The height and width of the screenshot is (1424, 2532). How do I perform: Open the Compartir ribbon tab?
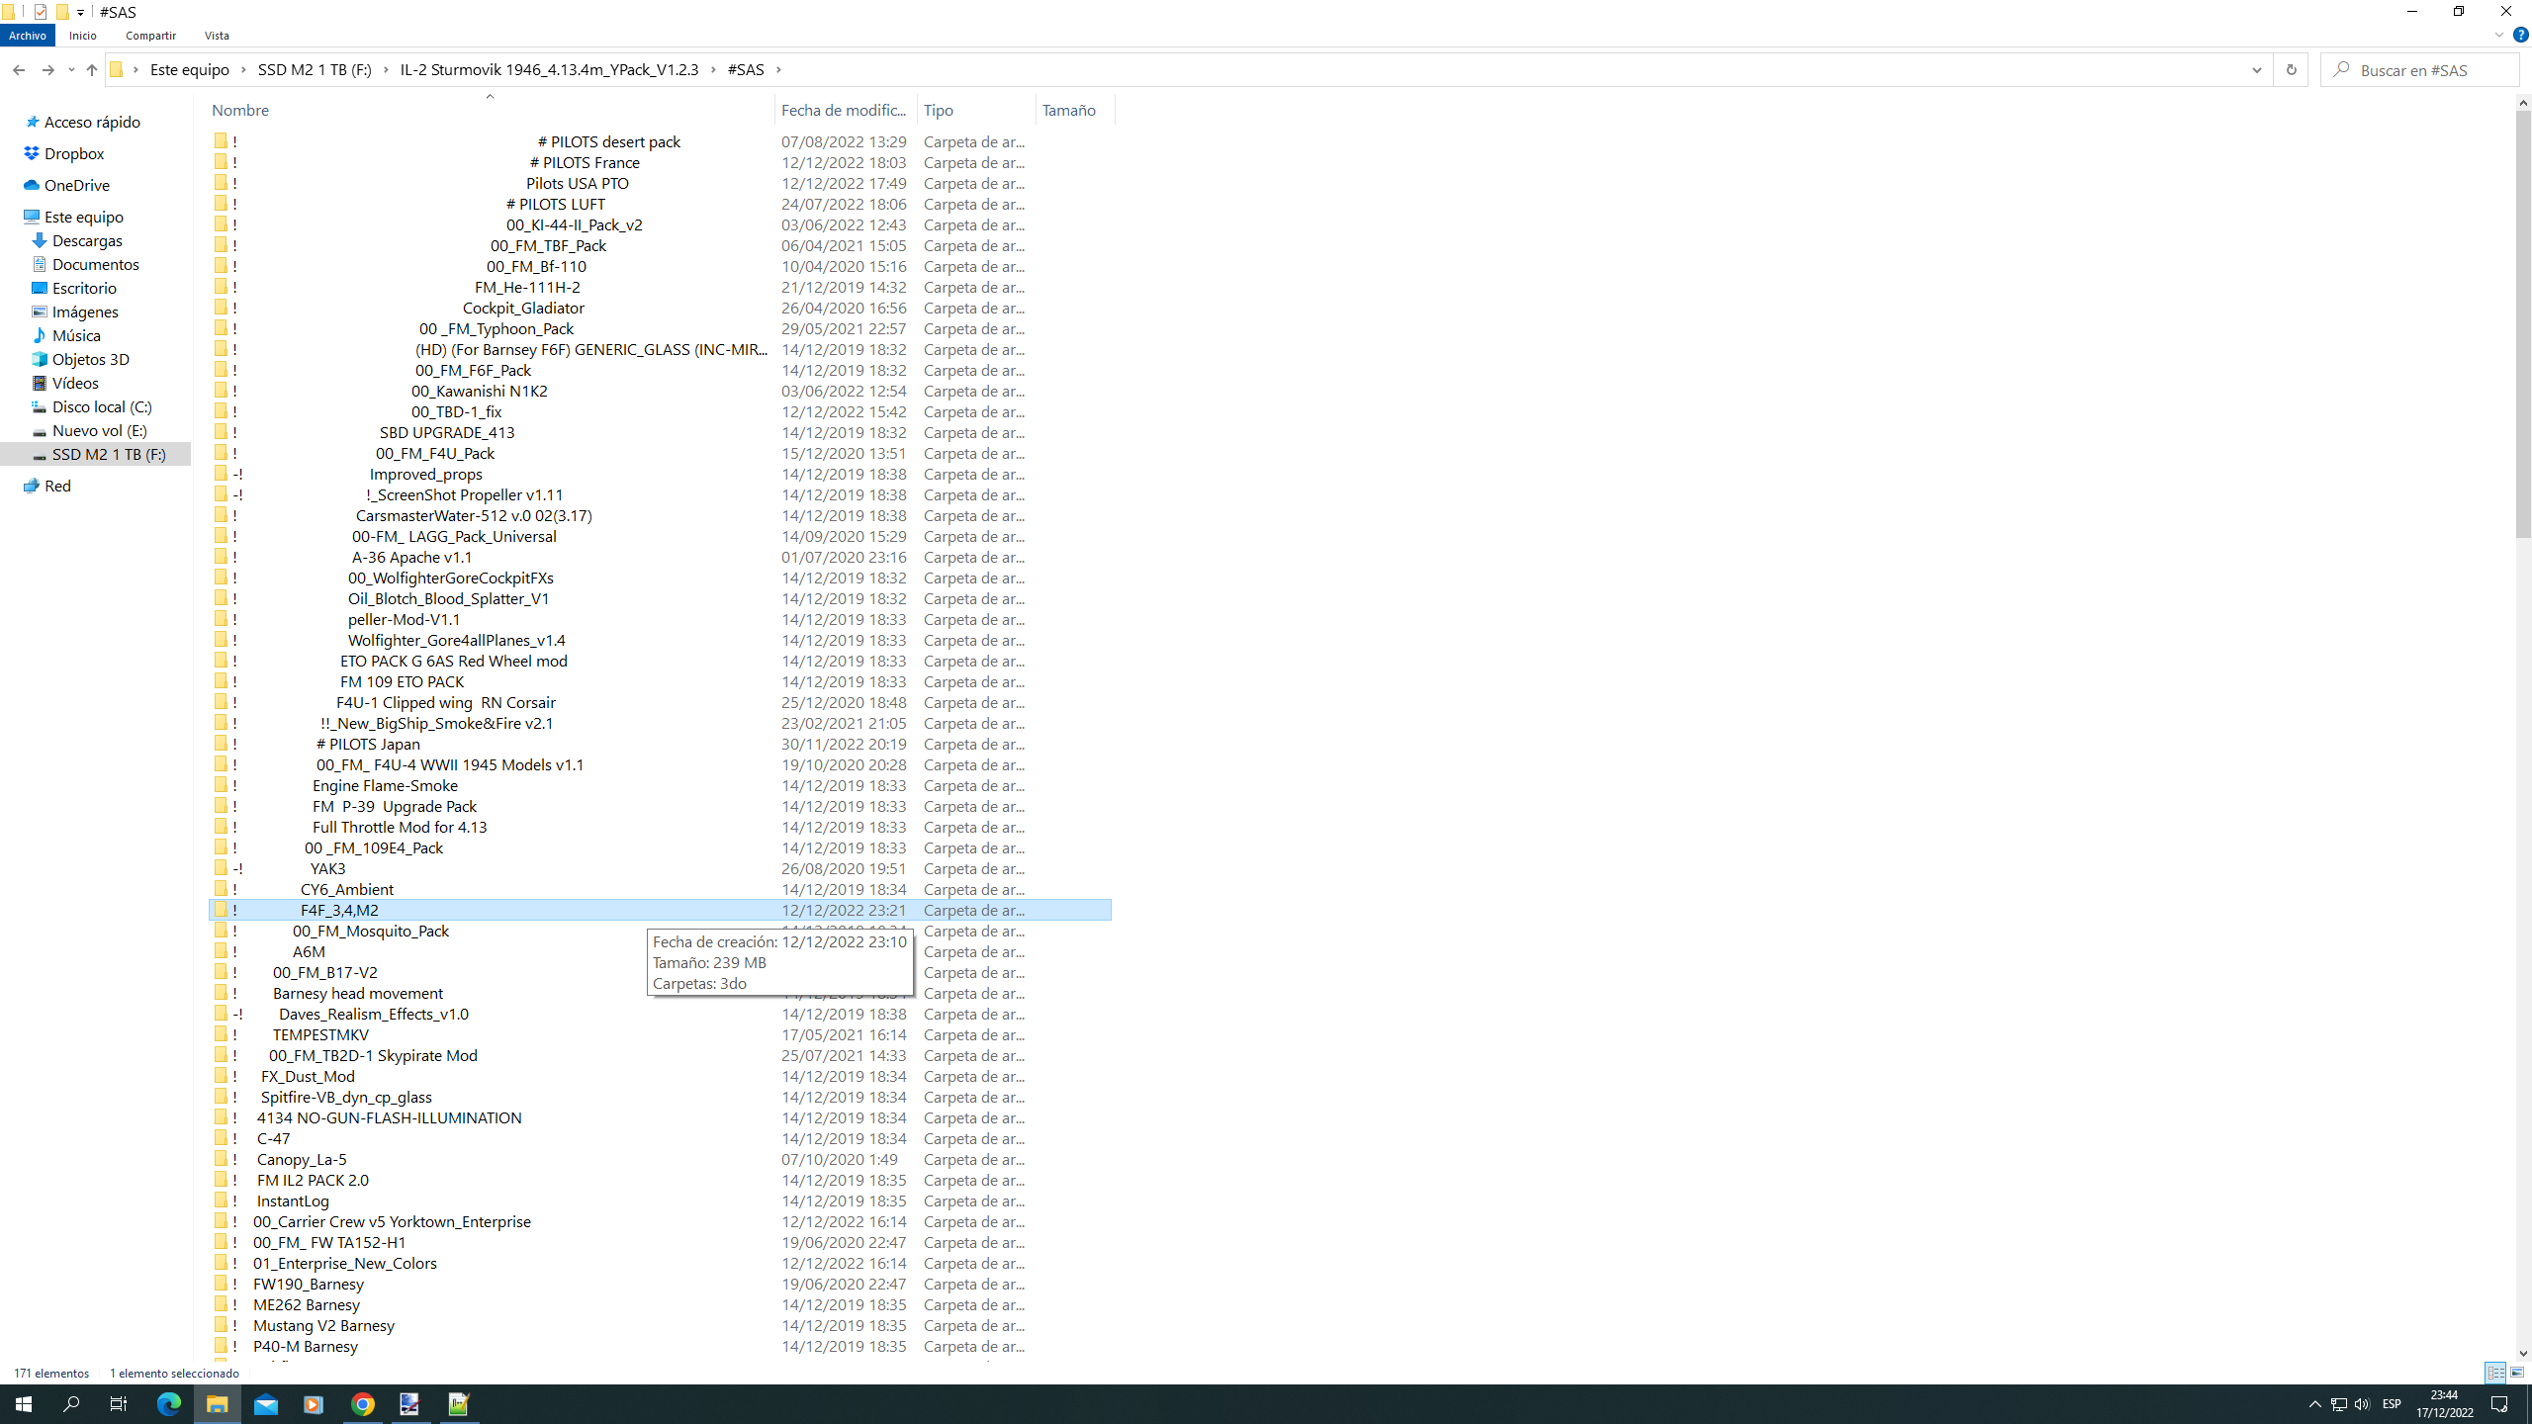tap(150, 36)
